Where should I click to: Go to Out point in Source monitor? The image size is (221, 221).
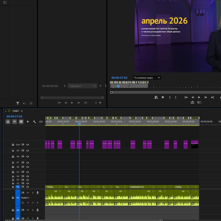coord(85,103)
